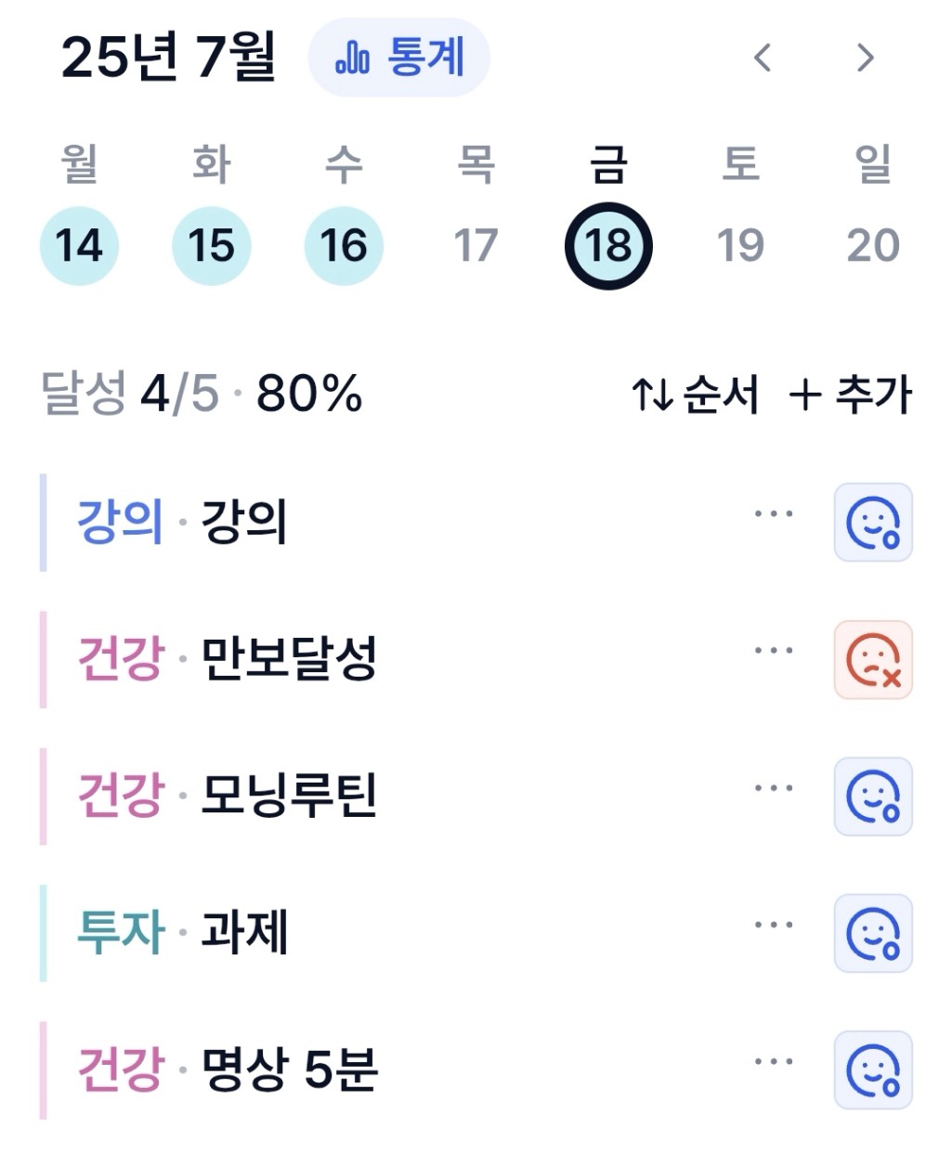Toggle sad-face status for 만보달성 habit

[x=873, y=660]
